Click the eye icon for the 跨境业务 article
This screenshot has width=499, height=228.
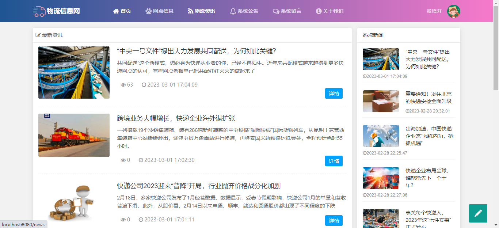[123, 160]
